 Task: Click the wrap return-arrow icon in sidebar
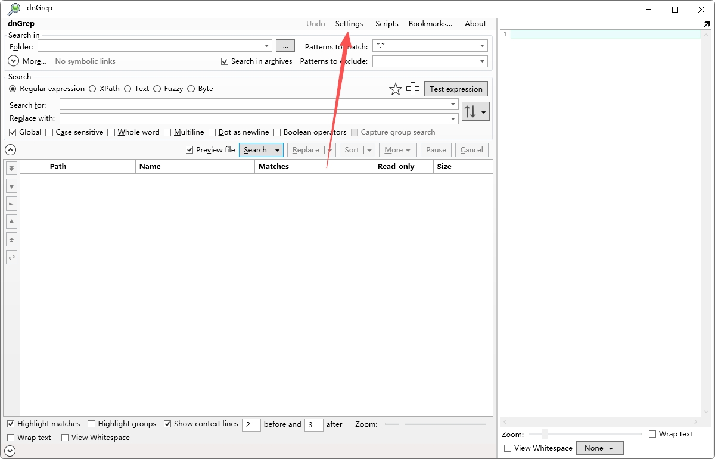click(x=11, y=257)
